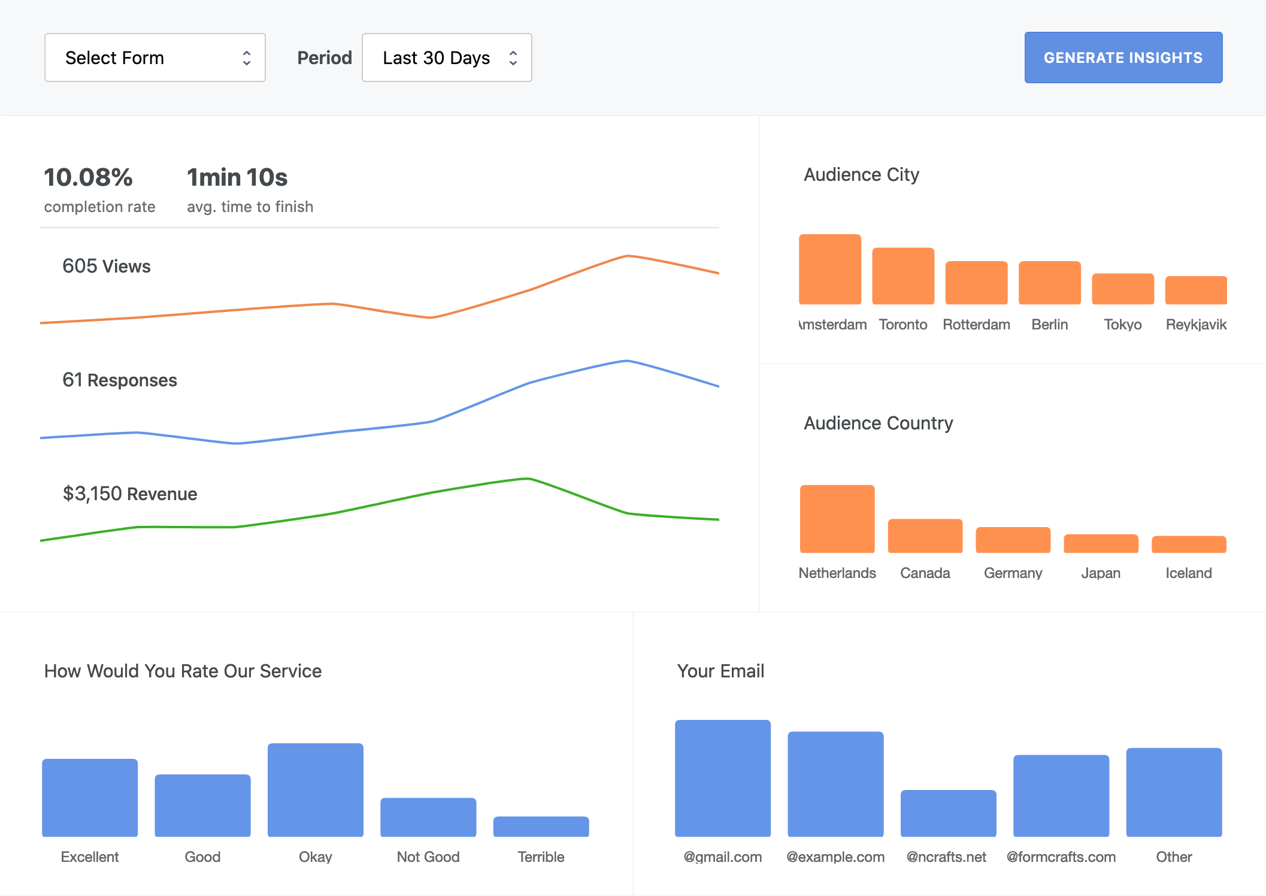Open the Last 30 Days period dropdown
Viewport: 1266px width, 896px height.
click(x=447, y=57)
